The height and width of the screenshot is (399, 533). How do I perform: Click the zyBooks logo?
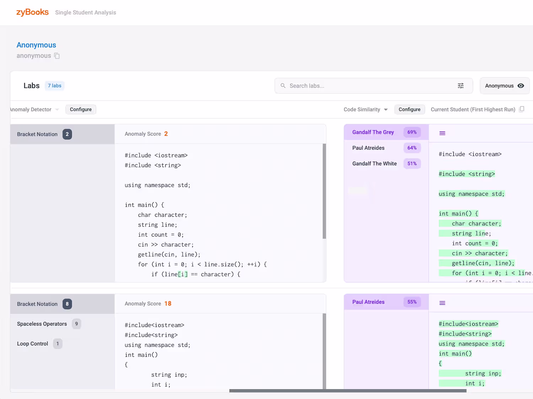[32, 12]
